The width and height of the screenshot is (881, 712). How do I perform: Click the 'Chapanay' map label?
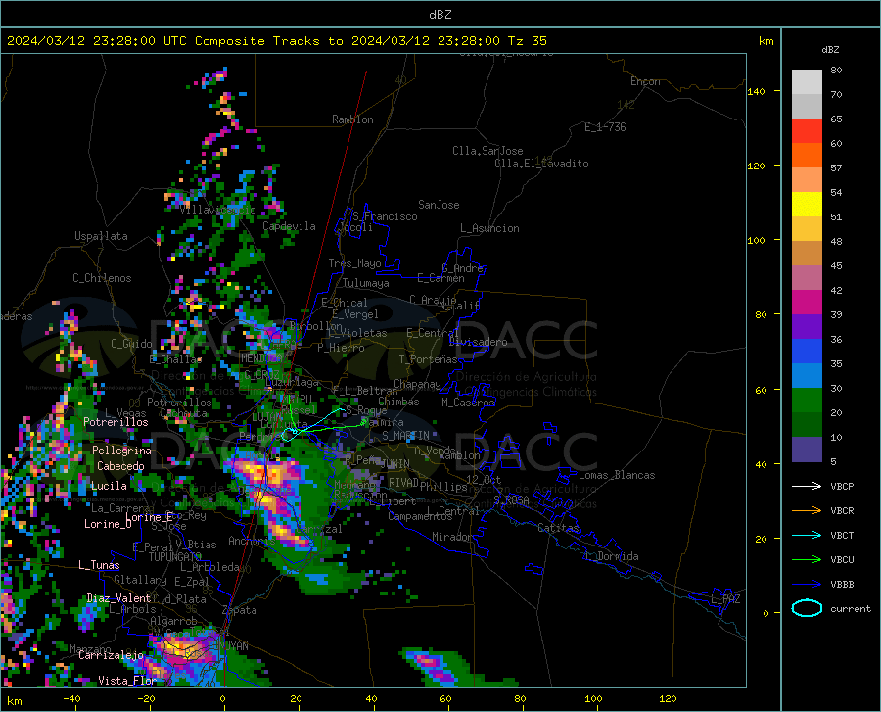click(417, 384)
